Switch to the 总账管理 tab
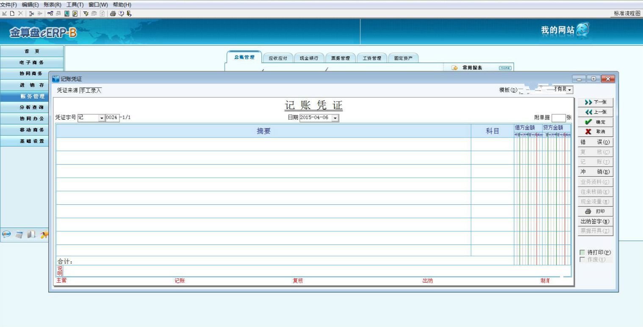 [x=244, y=57]
